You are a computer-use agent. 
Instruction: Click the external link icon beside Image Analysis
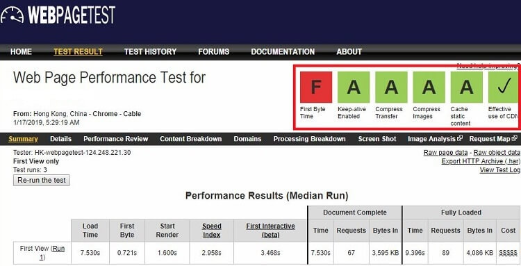(x=460, y=138)
